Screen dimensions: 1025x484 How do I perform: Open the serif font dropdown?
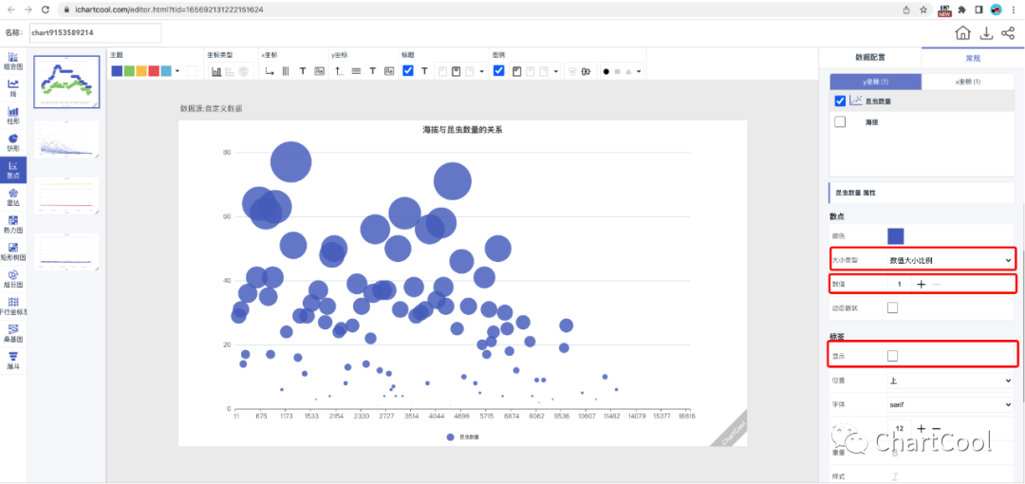(x=949, y=405)
